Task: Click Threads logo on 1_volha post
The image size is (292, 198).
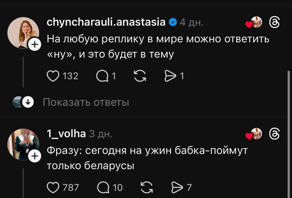Action: 276,133
